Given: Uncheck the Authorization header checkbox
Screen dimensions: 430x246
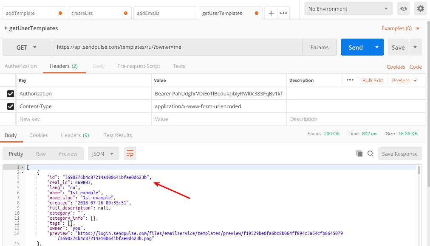Looking at the screenshot, I should coord(11,94).
